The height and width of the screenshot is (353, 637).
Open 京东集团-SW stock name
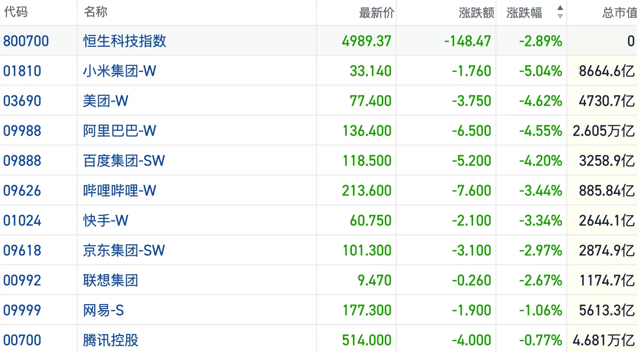pos(124,250)
